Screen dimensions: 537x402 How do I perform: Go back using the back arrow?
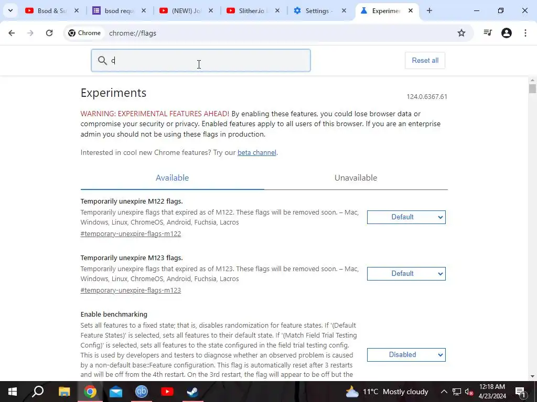click(x=12, y=33)
